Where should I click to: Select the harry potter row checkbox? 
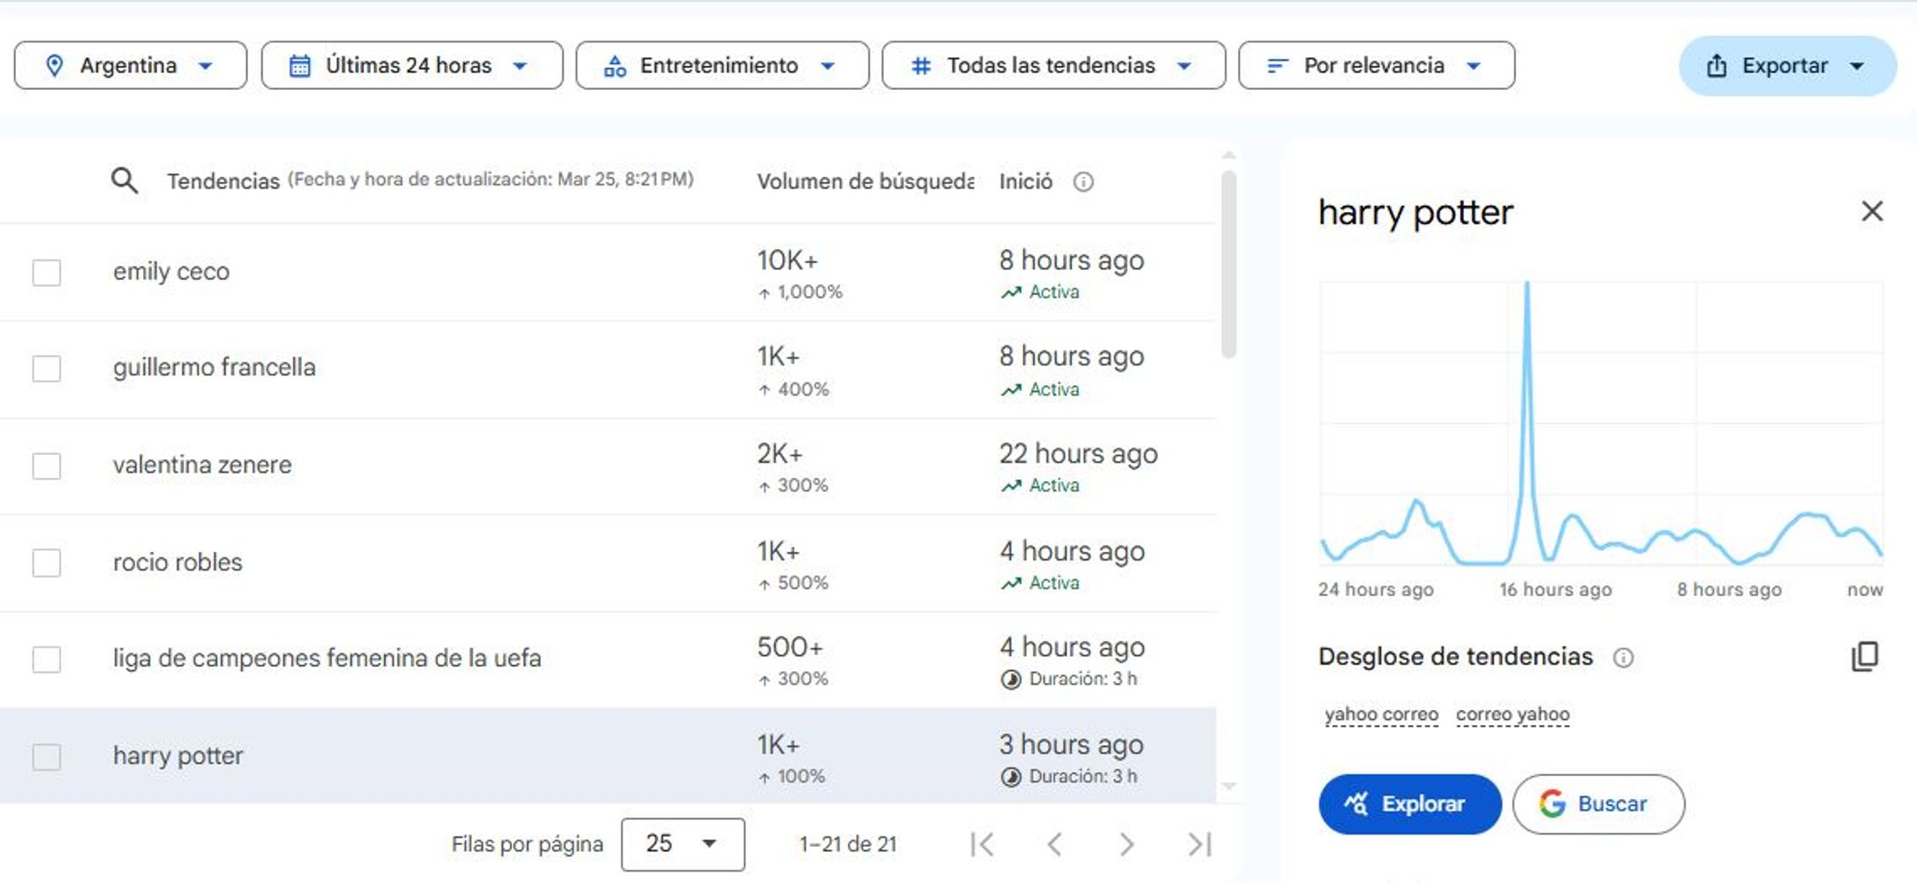[x=47, y=757]
